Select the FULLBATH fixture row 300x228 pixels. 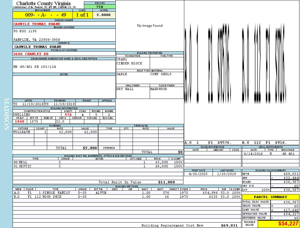coord(55,132)
